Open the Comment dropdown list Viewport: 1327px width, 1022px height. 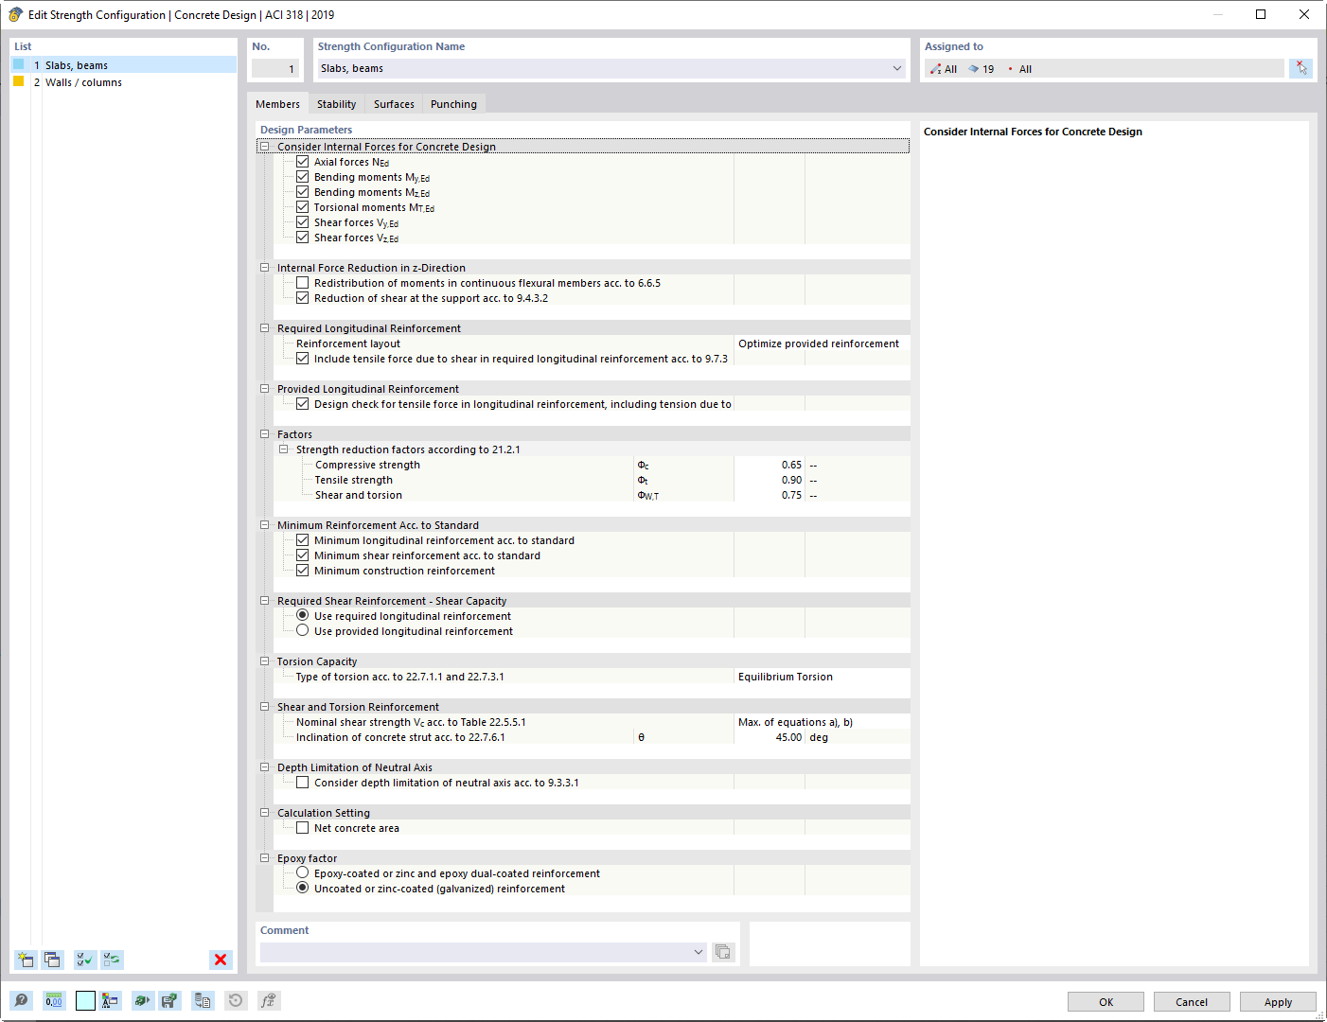pyautogui.click(x=698, y=952)
